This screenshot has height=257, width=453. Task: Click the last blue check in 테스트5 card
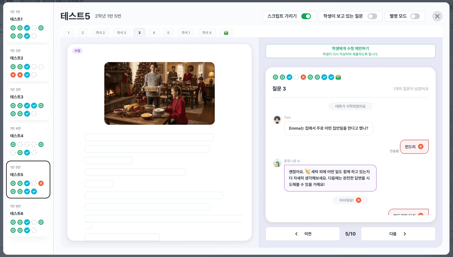point(34,191)
